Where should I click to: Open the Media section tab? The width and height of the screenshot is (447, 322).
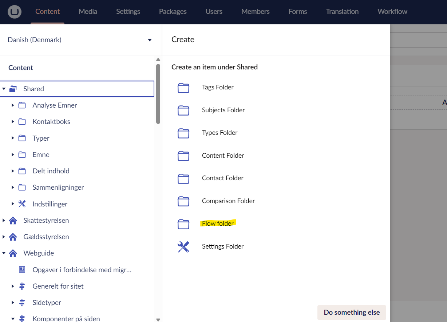[88, 12]
